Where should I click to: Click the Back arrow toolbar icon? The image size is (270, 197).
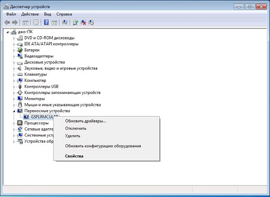(7, 23)
